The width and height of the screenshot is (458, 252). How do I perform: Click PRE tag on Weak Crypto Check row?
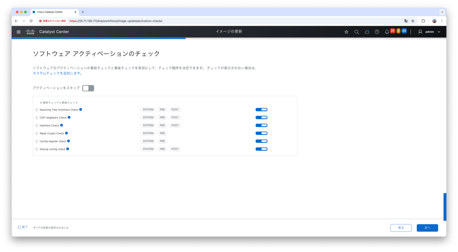(162, 133)
